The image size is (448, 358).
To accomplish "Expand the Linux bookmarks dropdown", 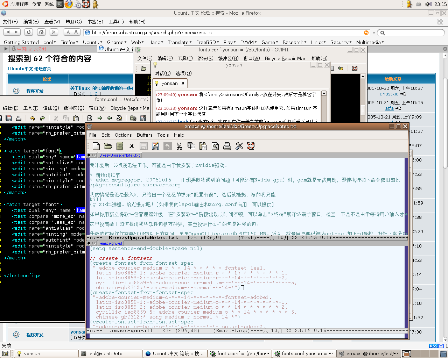I will point(318,42).
